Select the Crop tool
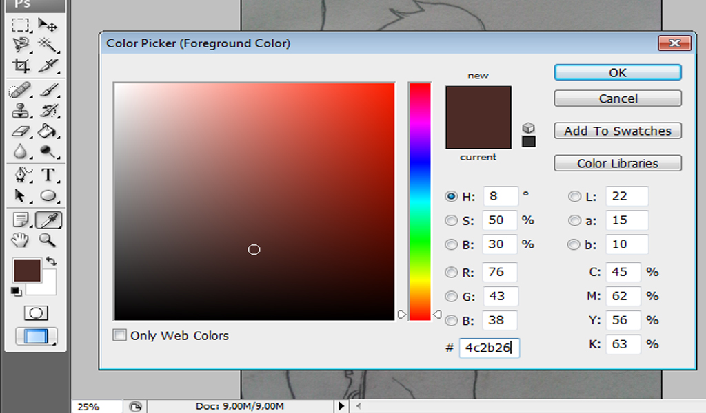706x413 pixels. pyautogui.click(x=21, y=67)
